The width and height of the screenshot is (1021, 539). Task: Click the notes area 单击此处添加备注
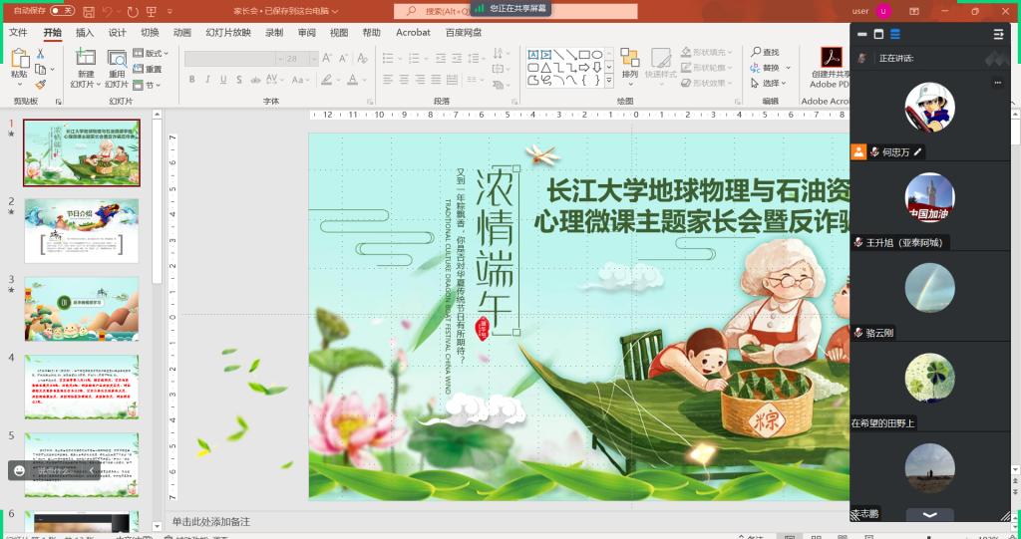[211, 521]
